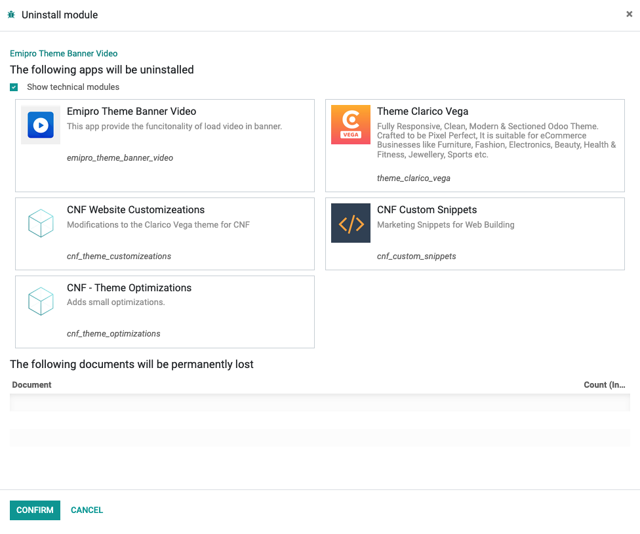640x534 pixels.
Task: Click the Show technical modules label
Action: [x=73, y=87]
